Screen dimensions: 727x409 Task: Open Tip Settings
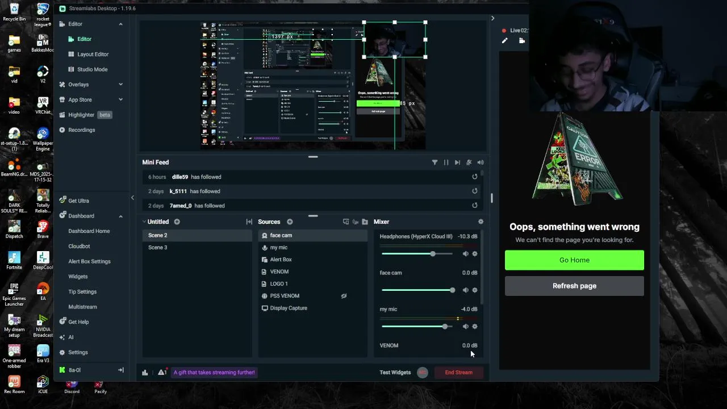coord(82,291)
